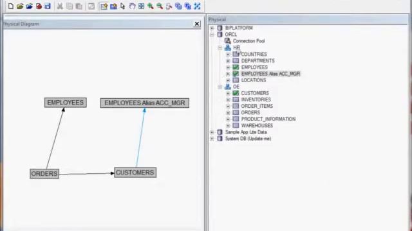The width and height of the screenshot is (412, 231).
Task: Click the Fit diagram tool icon
Action: (x=141, y=6)
